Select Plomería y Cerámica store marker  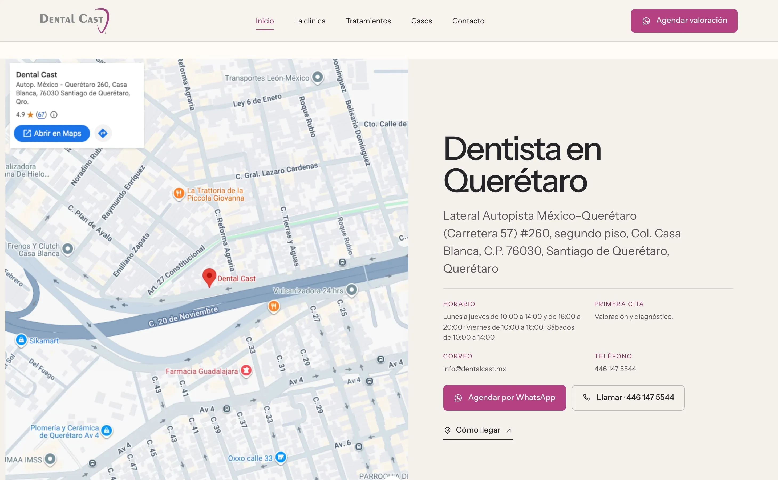click(x=107, y=431)
